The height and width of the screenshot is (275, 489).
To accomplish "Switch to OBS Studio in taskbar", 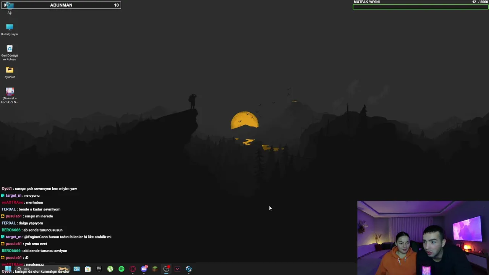I will coord(166,269).
